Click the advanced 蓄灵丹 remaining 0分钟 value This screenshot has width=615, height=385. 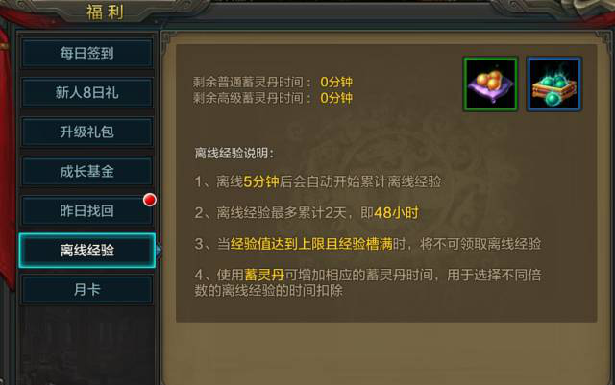pos(336,98)
